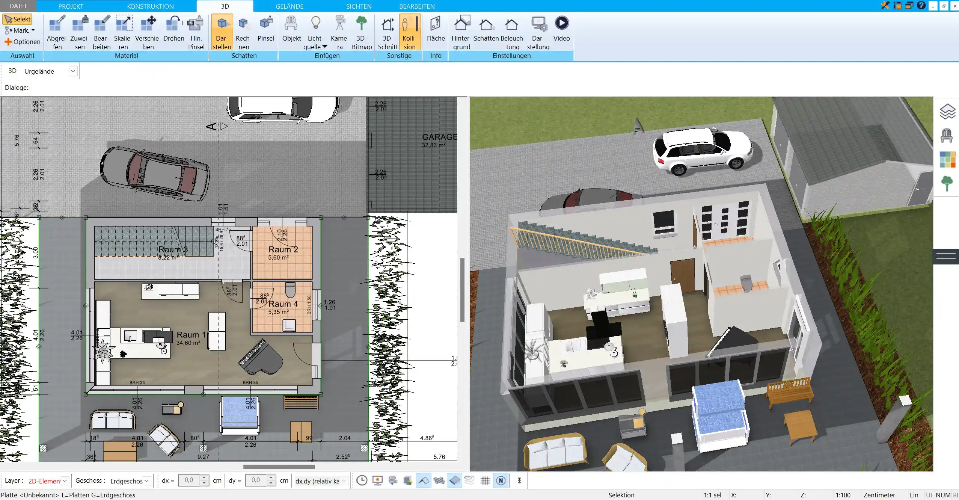Toggle the grid display button

[x=485, y=480]
